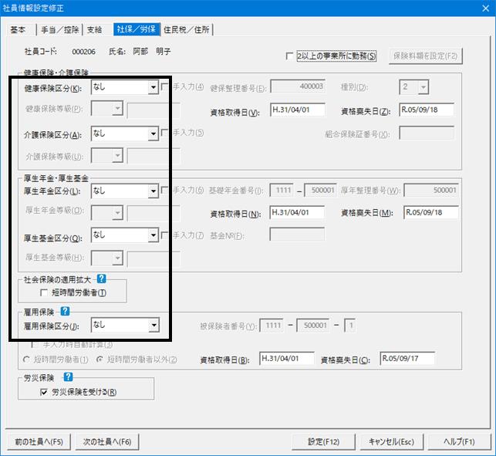Toggle 手入力(4) checkbox for health insurance

coord(164,86)
